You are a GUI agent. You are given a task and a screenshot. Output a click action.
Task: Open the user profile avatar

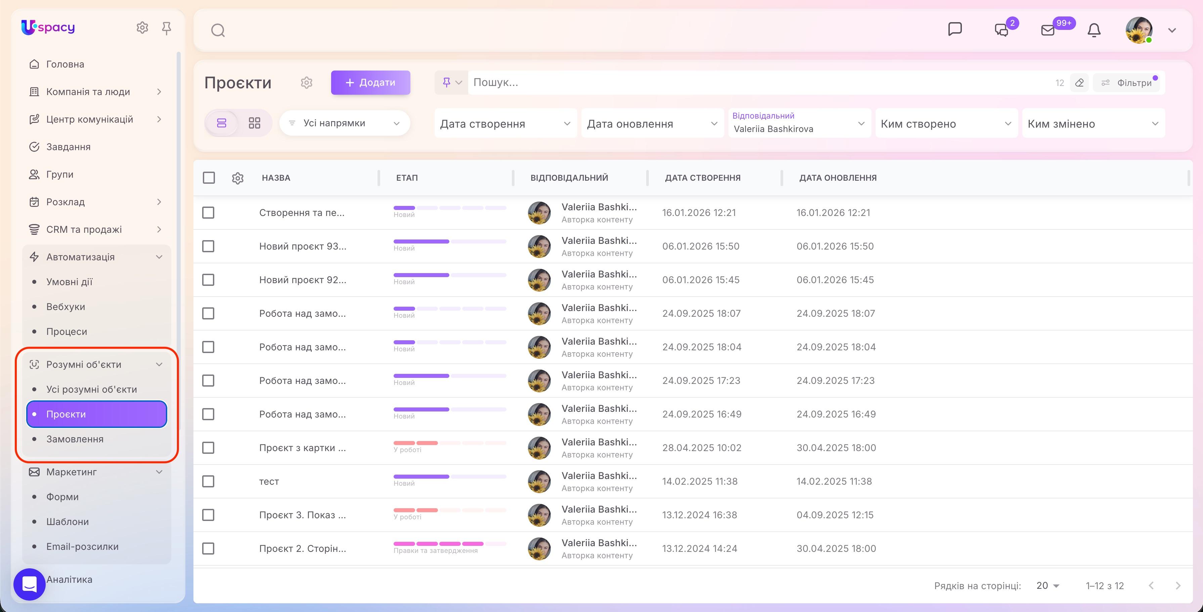pyautogui.click(x=1139, y=30)
